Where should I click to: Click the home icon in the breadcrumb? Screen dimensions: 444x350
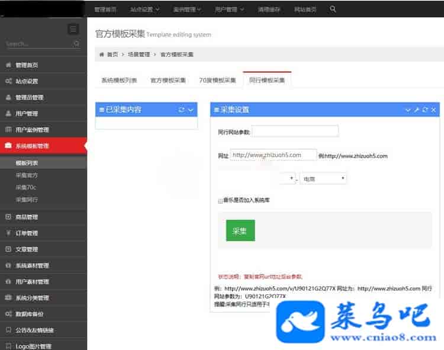(x=101, y=54)
